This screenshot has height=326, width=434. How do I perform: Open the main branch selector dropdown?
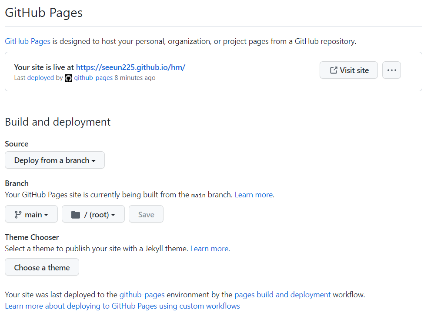click(31, 214)
